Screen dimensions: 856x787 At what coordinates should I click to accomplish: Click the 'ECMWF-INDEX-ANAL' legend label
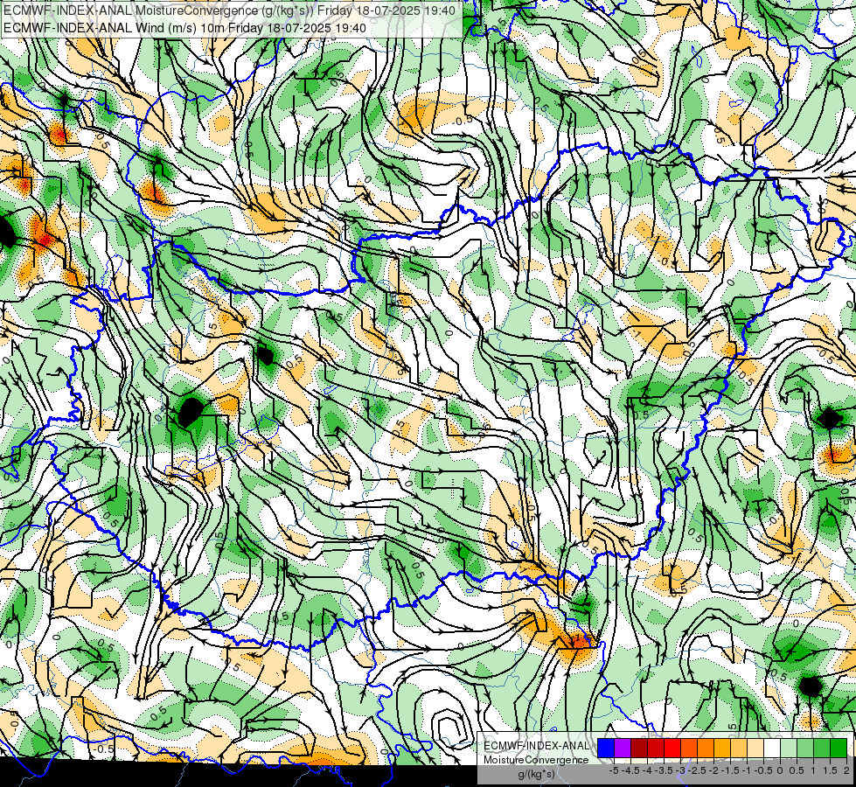pos(536,746)
